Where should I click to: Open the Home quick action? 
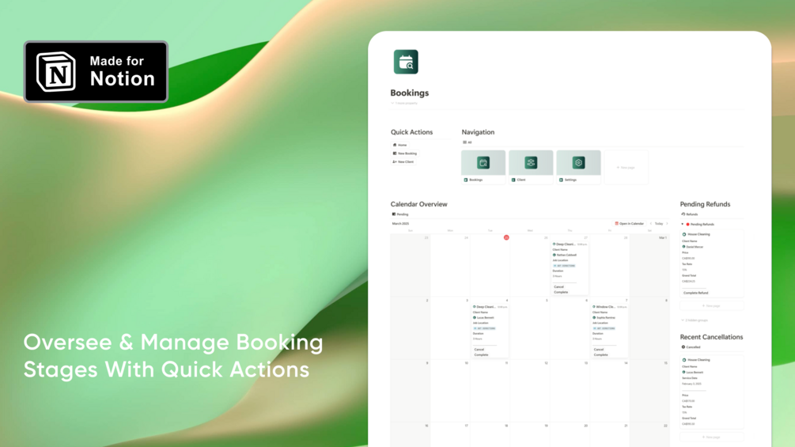(x=400, y=145)
